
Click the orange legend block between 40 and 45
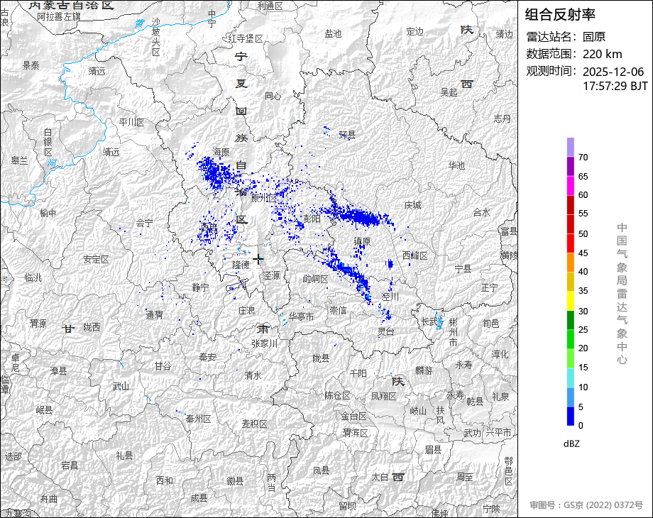[x=571, y=263]
